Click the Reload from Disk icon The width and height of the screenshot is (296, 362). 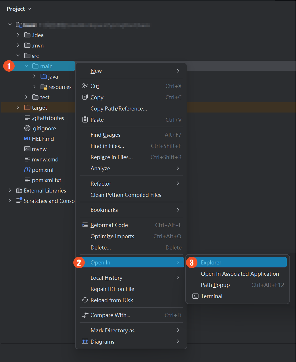[85, 300]
